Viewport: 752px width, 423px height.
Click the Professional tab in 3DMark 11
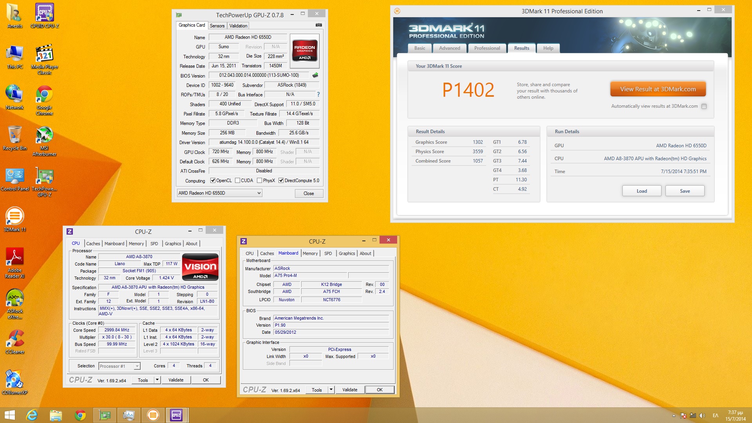[x=487, y=48]
